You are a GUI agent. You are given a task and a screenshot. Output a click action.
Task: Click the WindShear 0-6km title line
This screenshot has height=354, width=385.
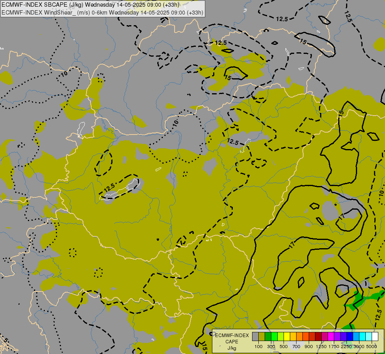102,13
